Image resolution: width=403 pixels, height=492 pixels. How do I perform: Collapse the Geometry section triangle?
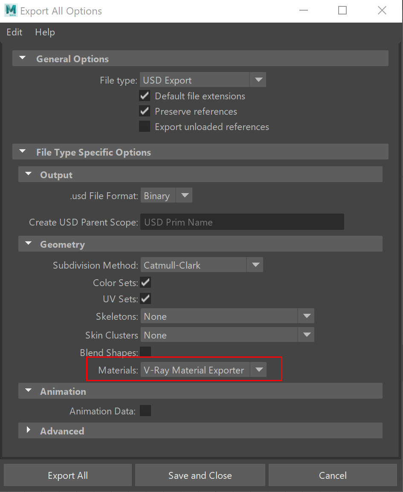click(x=29, y=244)
